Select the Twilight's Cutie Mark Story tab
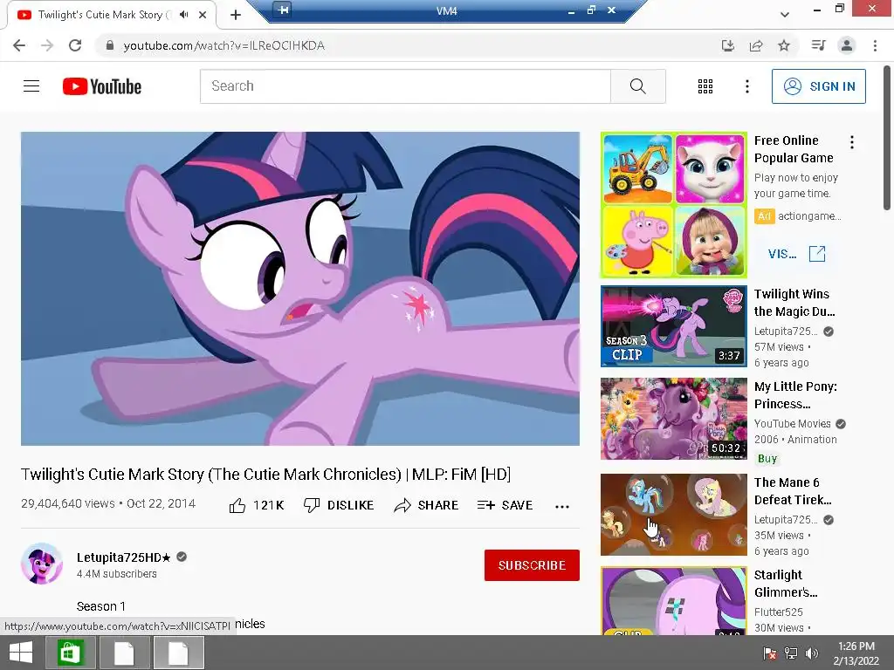This screenshot has width=894, height=670. (112, 15)
